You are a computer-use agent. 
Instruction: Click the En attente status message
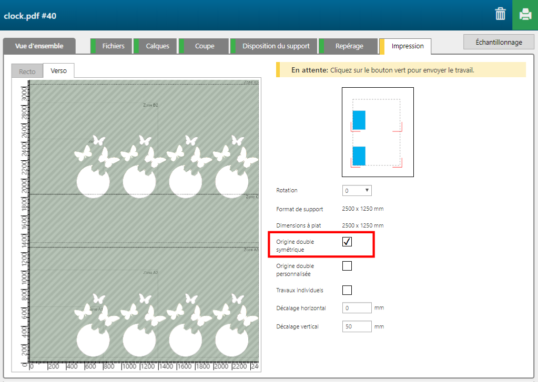point(401,70)
